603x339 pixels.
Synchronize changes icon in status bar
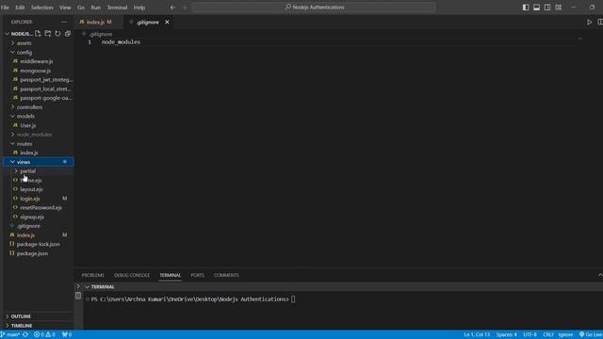25,334
